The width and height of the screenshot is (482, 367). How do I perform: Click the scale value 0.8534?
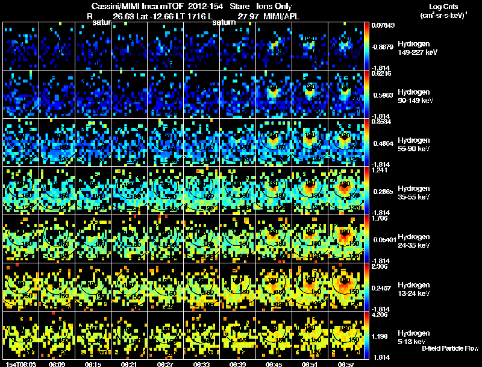(381, 122)
